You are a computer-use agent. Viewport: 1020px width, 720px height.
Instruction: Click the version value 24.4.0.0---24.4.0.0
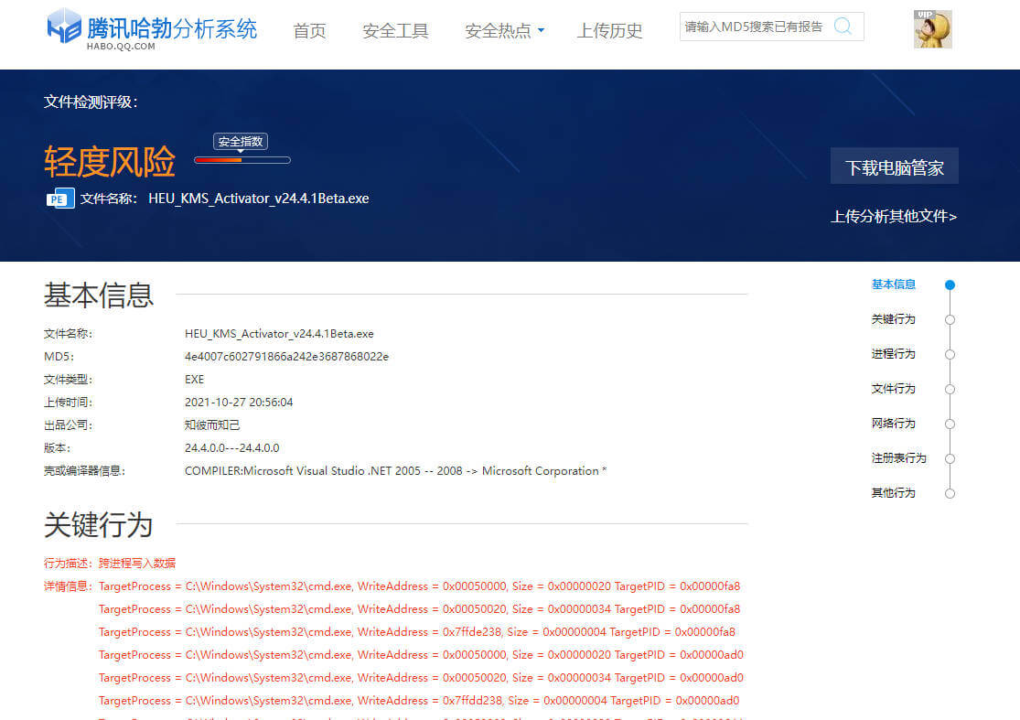coord(232,448)
